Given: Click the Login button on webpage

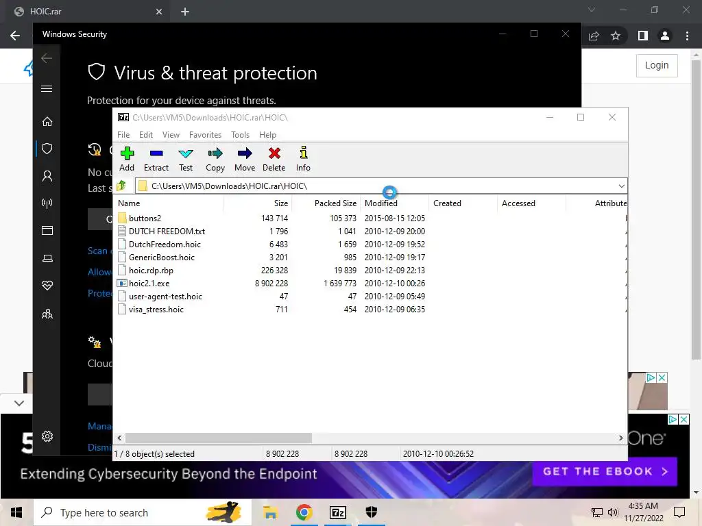Looking at the screenshot, I should (x=657, y=65).
